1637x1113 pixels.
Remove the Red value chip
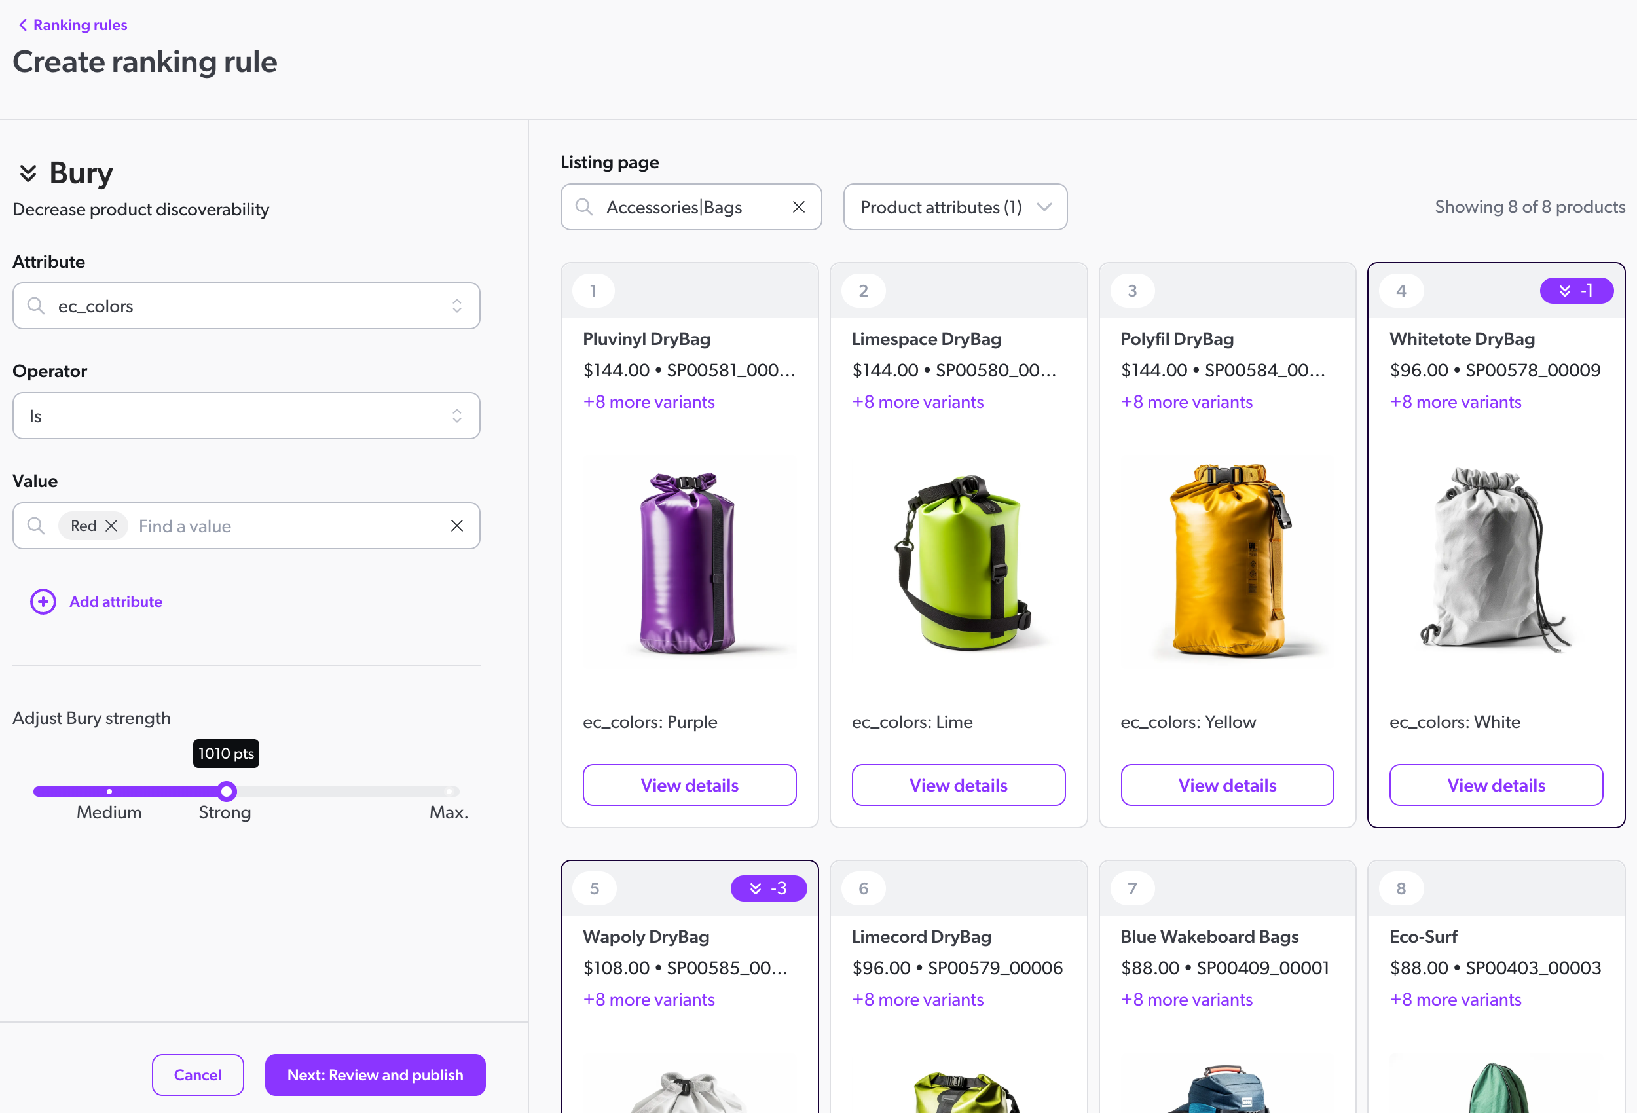point(111,526)
